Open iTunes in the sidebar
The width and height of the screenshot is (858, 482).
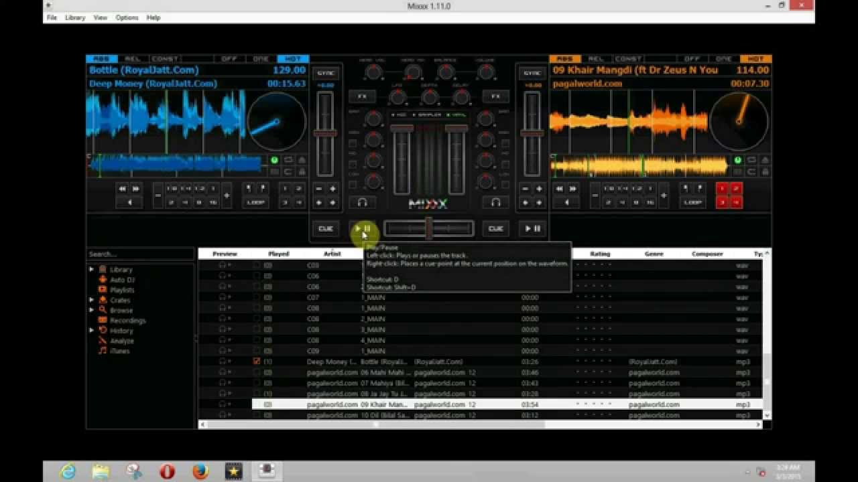point(120,351)
